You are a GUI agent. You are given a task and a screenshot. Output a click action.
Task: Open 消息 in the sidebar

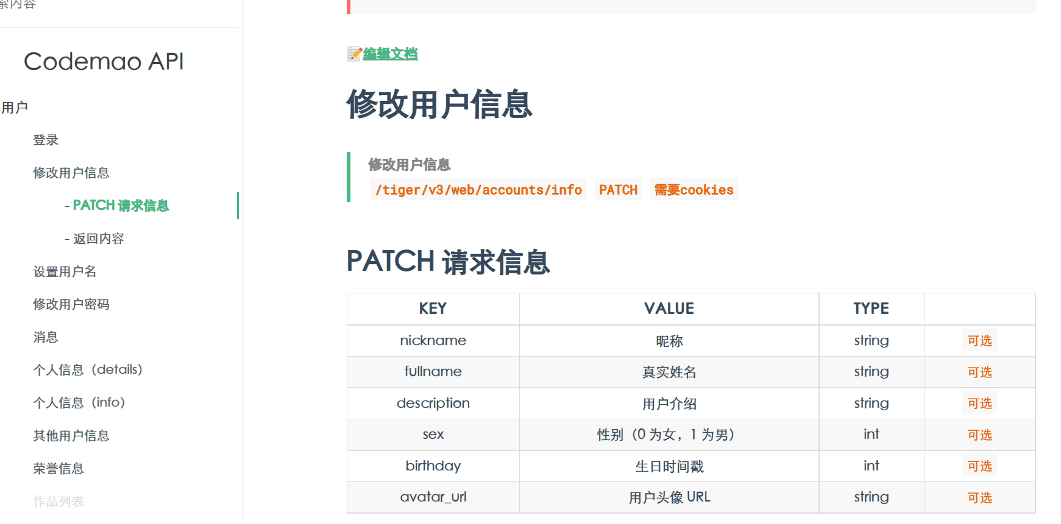tap(46, 337)
